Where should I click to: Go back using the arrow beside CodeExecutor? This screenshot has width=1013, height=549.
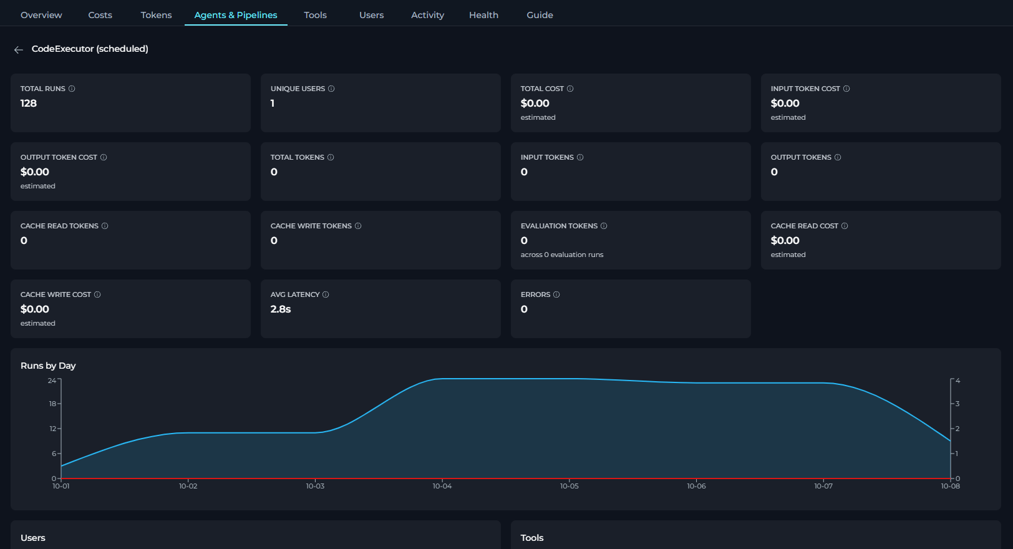pos(19,49)
